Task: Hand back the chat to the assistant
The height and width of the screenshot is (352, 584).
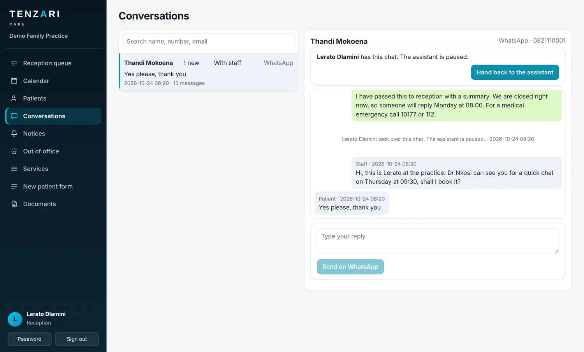Action: (x=515, y=72)
